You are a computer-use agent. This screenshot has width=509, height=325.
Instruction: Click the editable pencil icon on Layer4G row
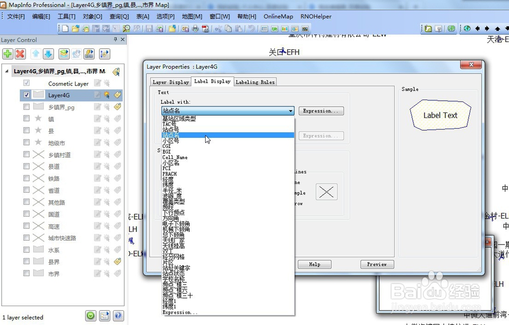pyautogui.click(x=97, y=95)
